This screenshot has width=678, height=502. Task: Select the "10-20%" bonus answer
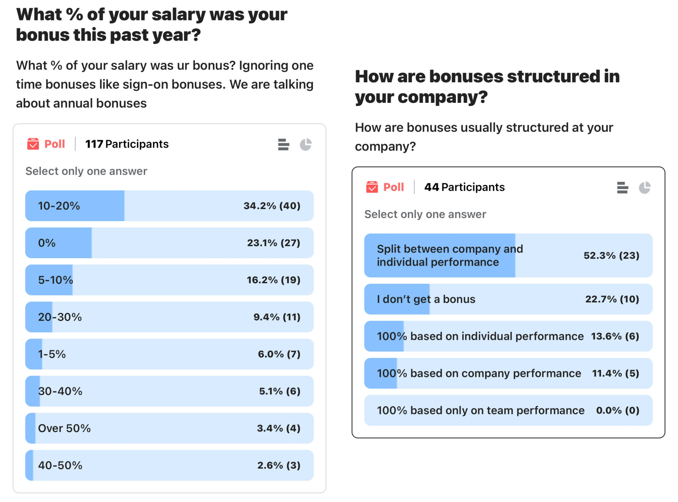pyautogui.click(x=169, y=206)
